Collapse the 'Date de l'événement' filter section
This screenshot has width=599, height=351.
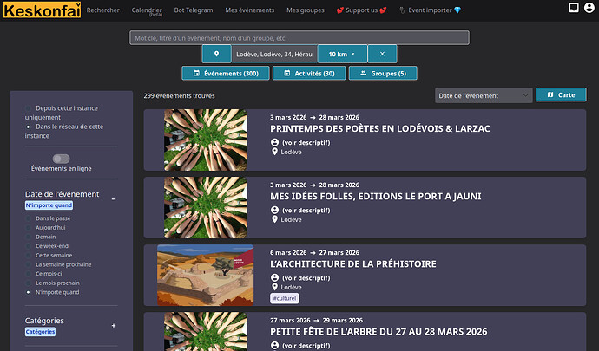point(114,198)
